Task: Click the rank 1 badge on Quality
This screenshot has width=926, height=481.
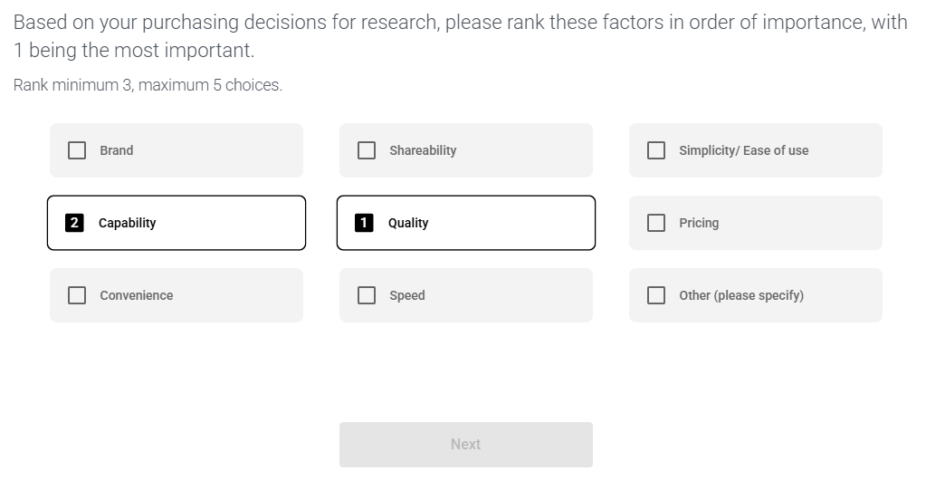Action: (364, 223)
